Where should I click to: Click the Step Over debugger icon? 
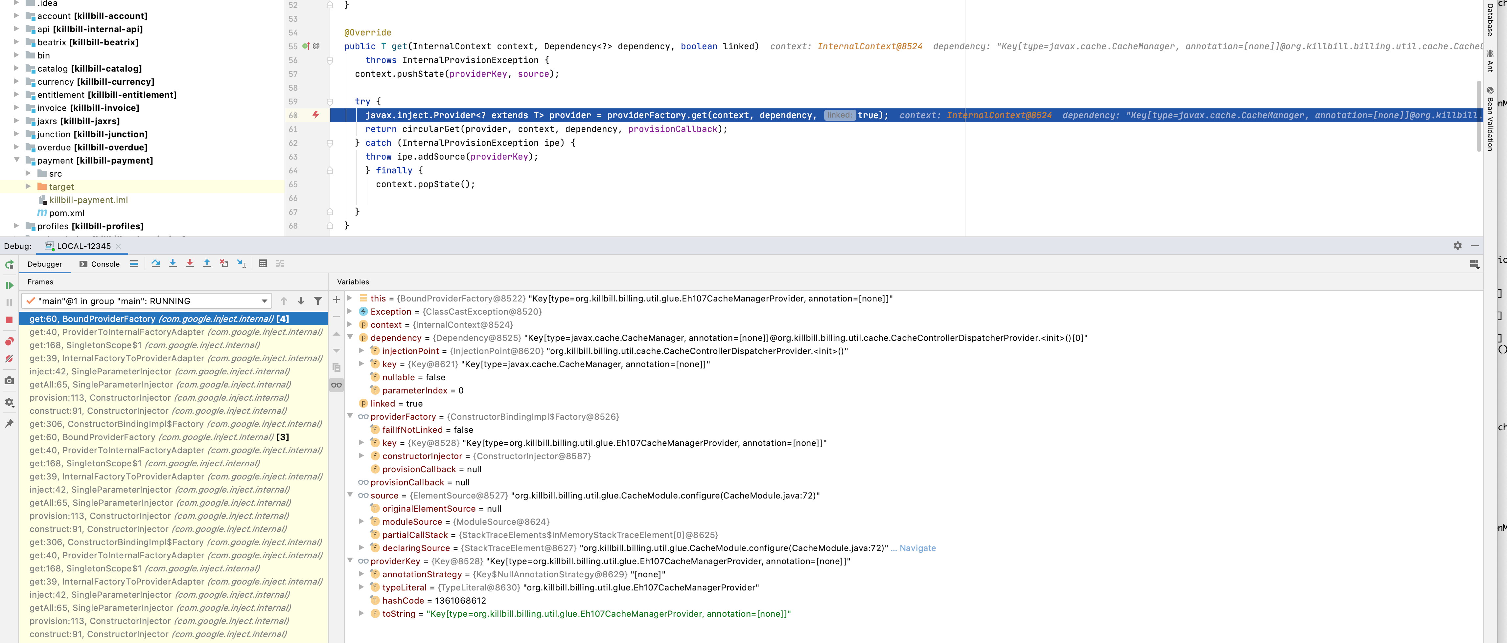[156, 264]
